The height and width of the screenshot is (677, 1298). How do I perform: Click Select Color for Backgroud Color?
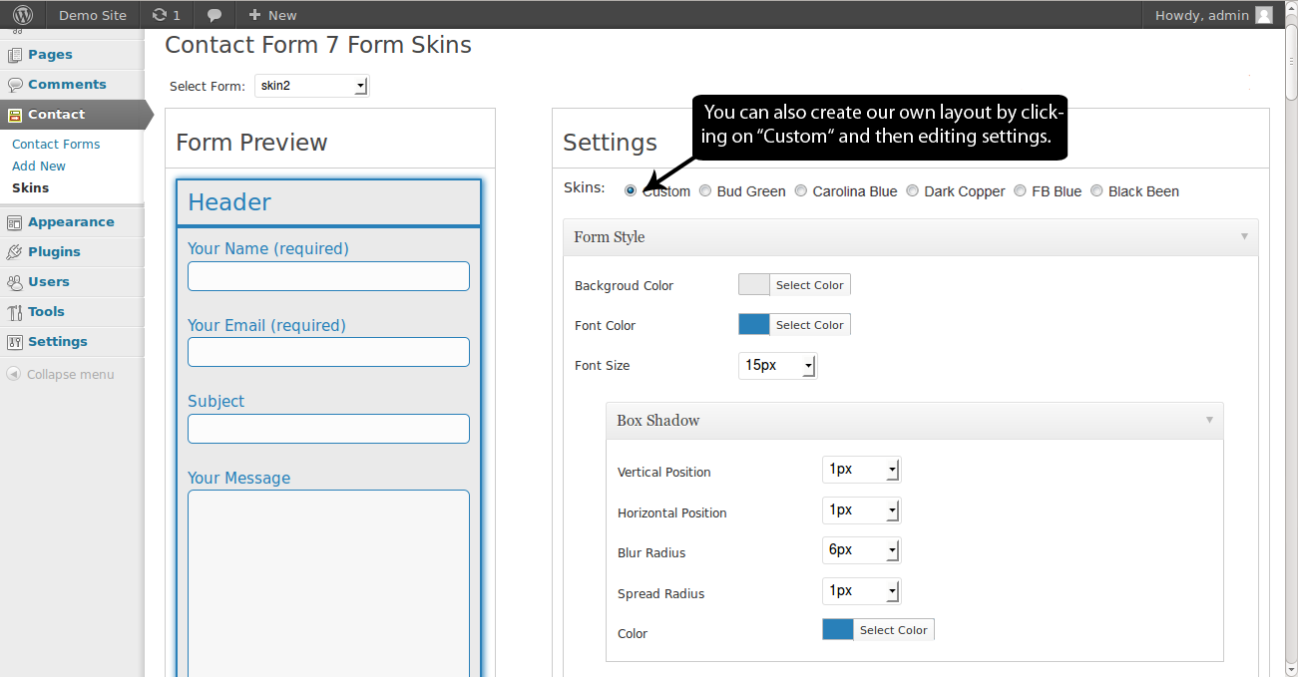pos(810,285)
